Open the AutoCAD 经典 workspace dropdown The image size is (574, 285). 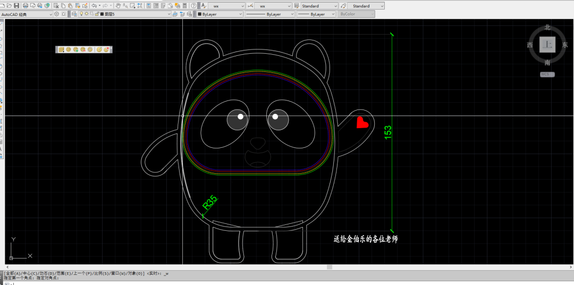pyautogui.click(x=27, y=14)
